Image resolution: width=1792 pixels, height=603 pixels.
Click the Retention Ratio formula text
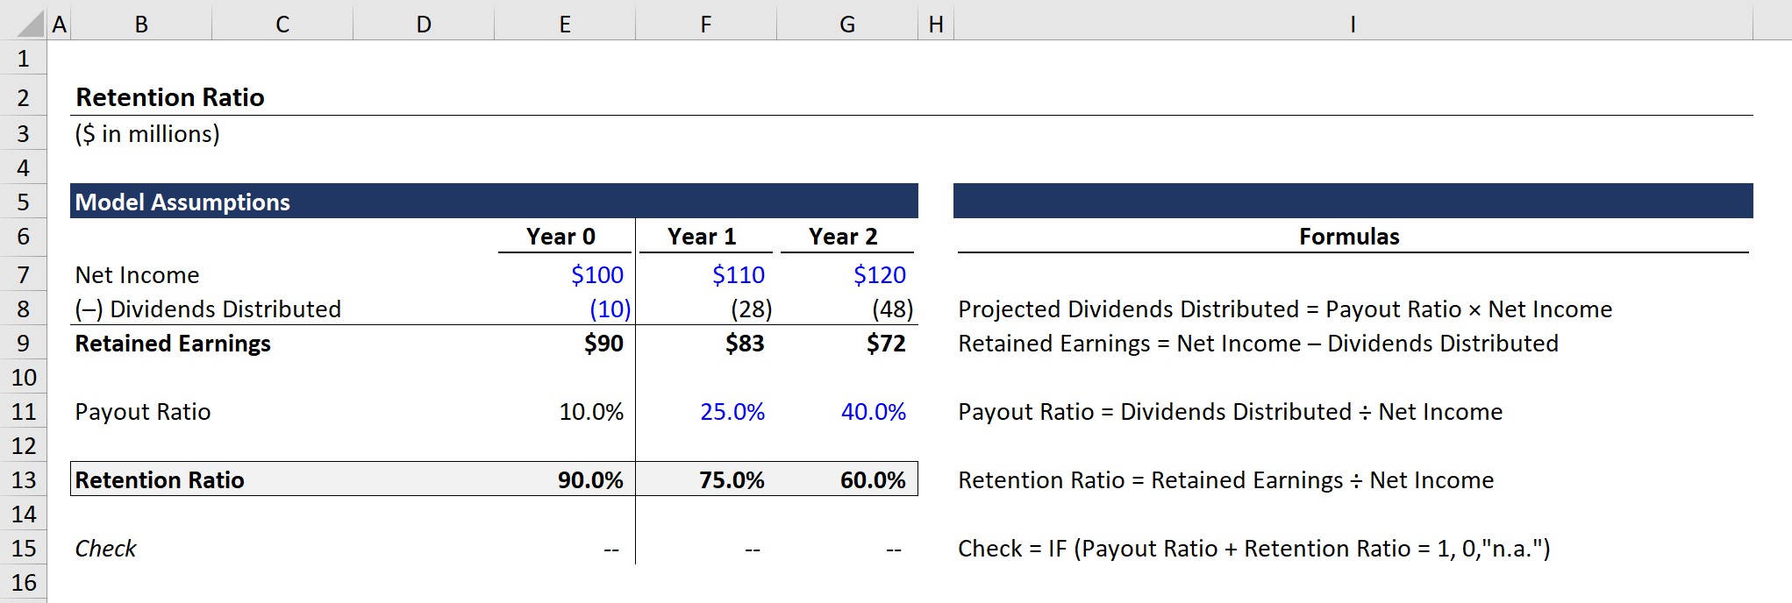click(1225, 479)
